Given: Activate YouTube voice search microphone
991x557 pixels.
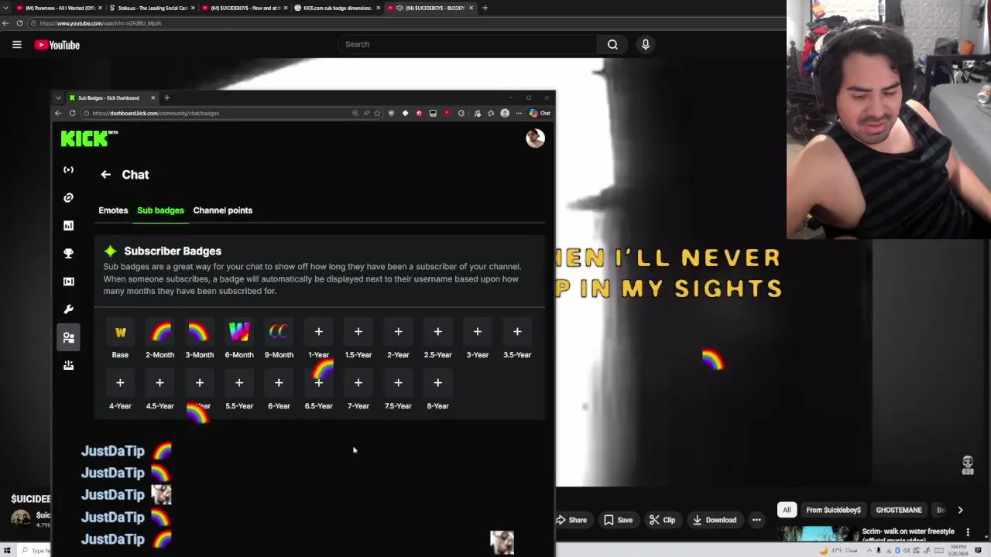Looking at the screenshot, I should [x=645, y=44].
